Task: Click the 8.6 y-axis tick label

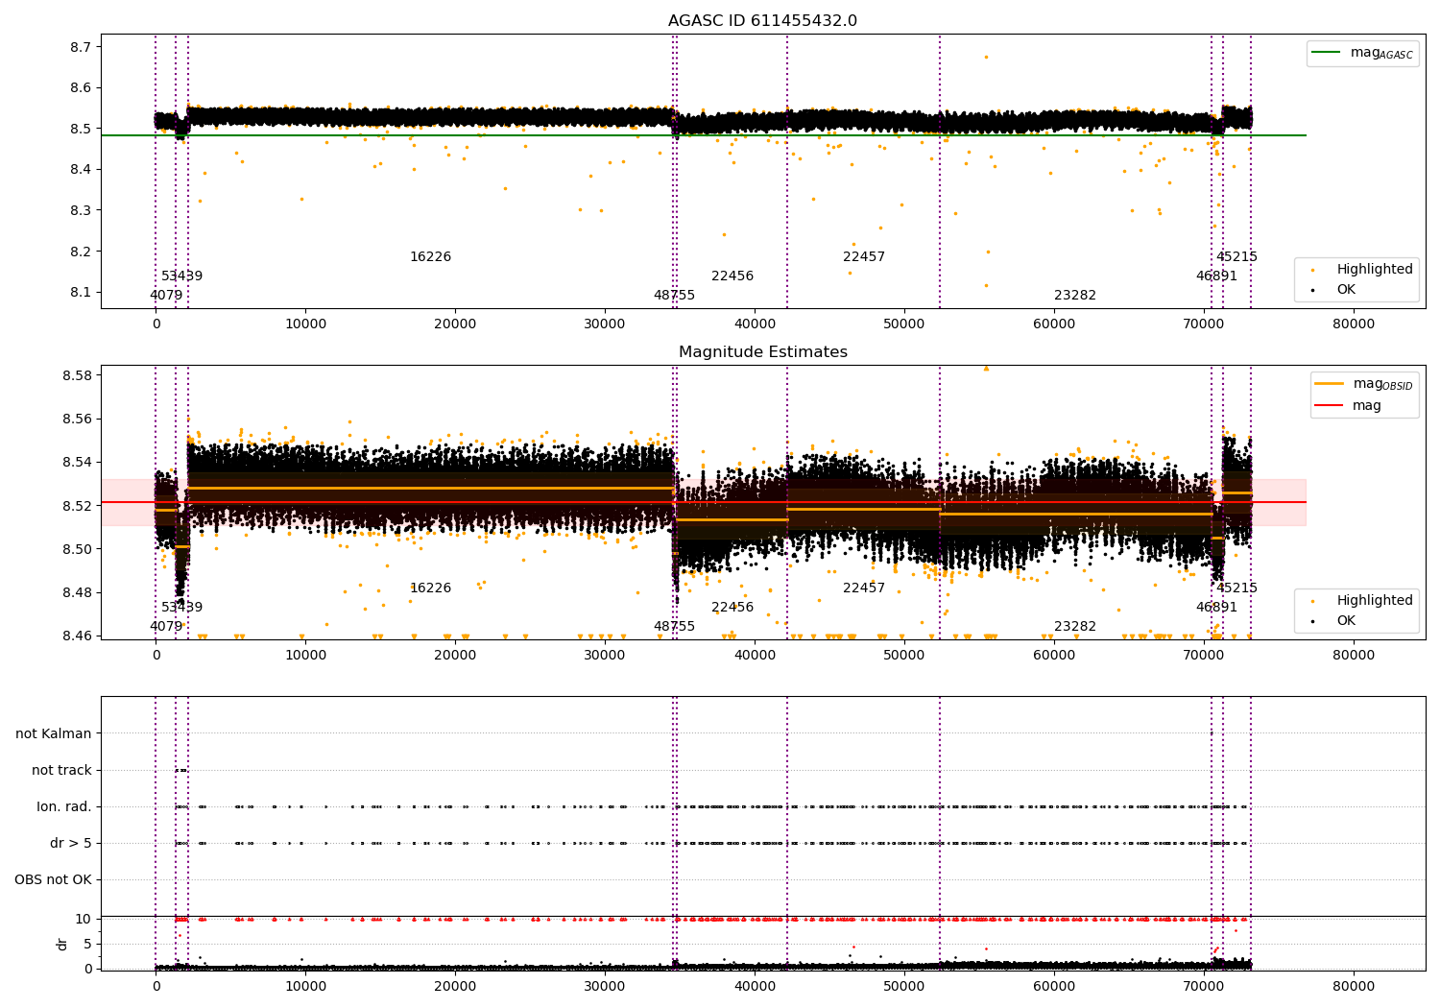Action: tap(82, 88)
